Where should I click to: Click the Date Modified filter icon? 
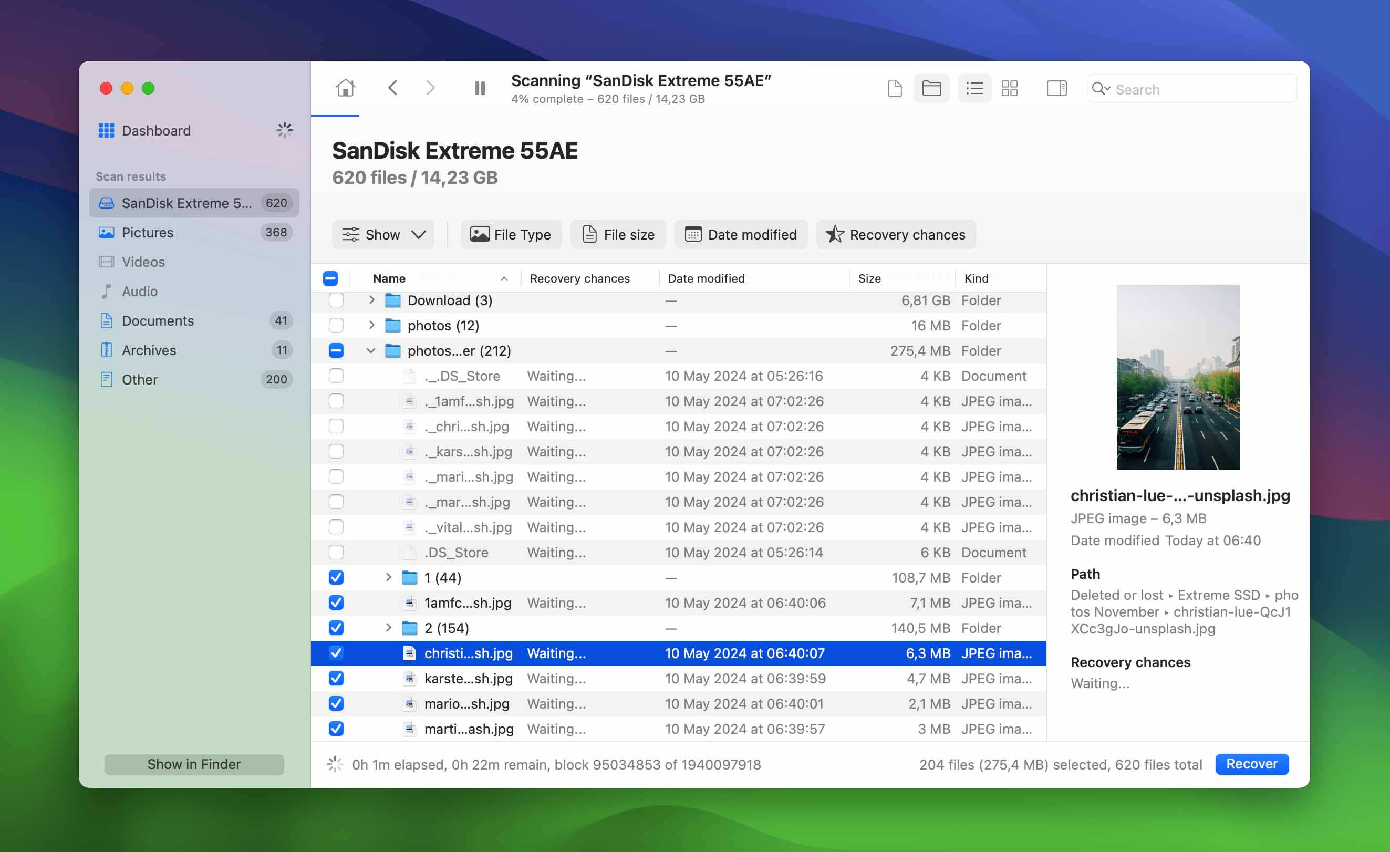click(692, 234)
